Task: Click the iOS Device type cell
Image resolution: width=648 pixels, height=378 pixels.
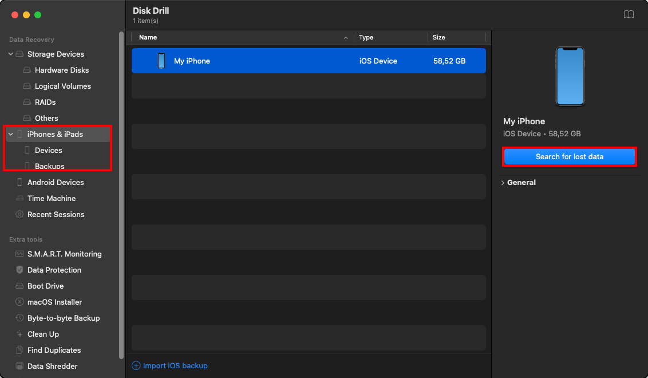Action: click(378, 61)
